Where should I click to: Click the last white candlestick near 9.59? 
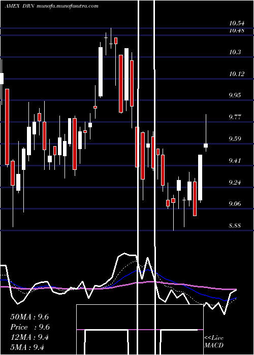[206, 146]
